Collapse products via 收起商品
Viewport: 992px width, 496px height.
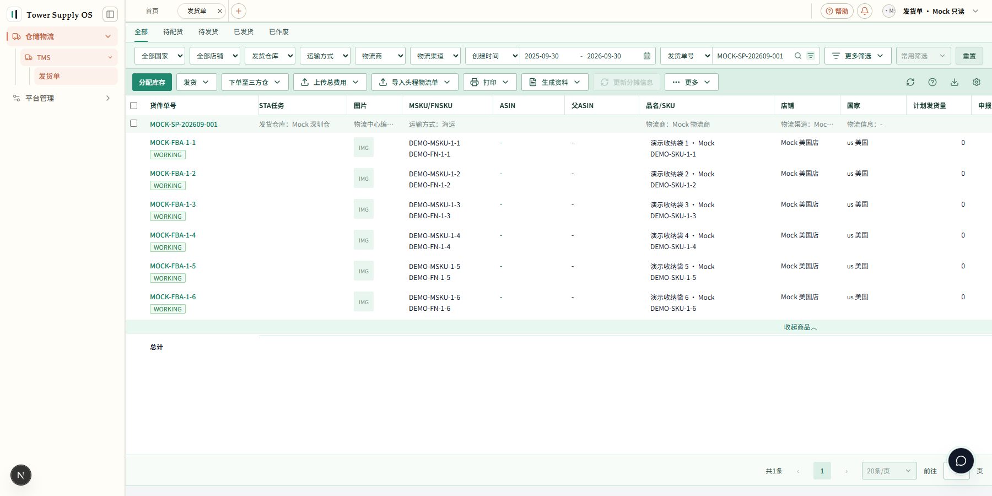point(800,327)
